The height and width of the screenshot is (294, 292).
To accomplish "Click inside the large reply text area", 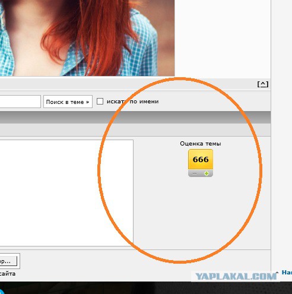I will pos(66,193).
